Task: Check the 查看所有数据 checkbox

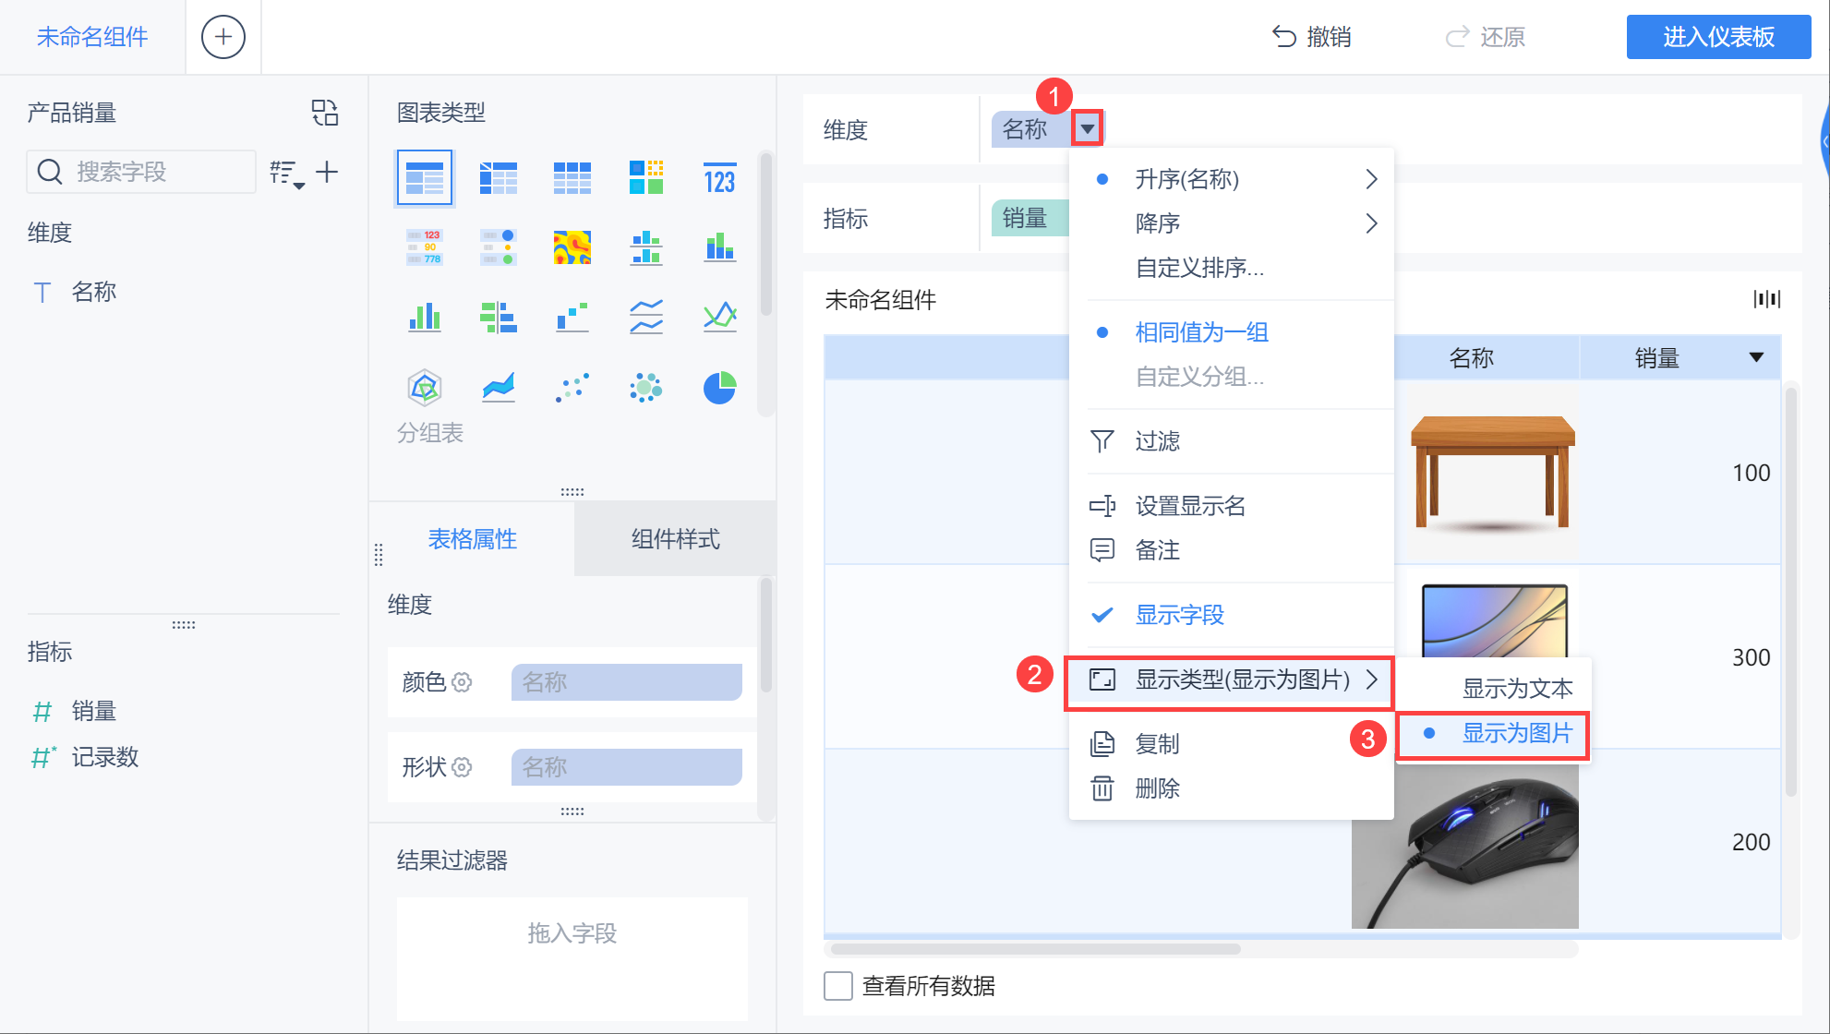Action: [x=838, y=986]
